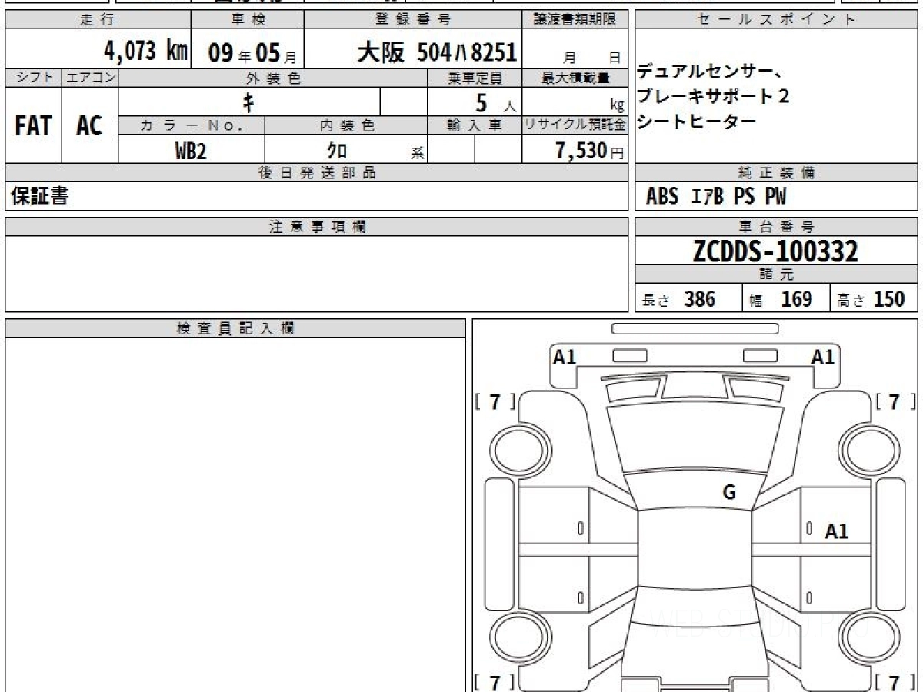
Task: Click the AC air conditioner cell
Action: pyautogui.click(x=89, y=126)
